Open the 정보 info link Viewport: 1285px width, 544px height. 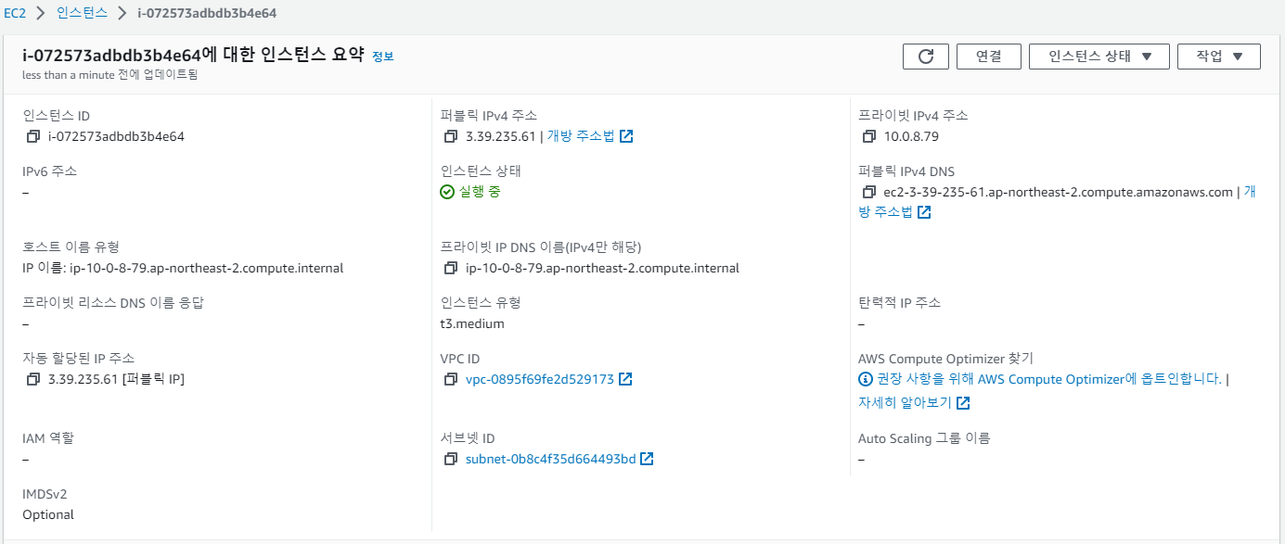383,57
